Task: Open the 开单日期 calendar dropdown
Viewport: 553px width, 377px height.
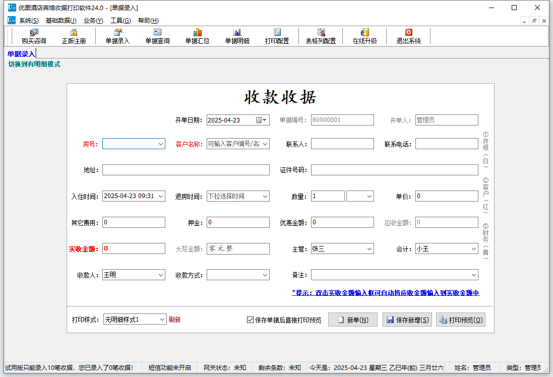Action: pos(262,120)
